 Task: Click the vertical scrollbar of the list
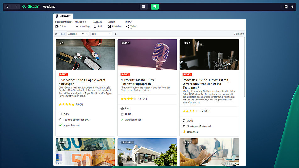click(x=244, y=67)
